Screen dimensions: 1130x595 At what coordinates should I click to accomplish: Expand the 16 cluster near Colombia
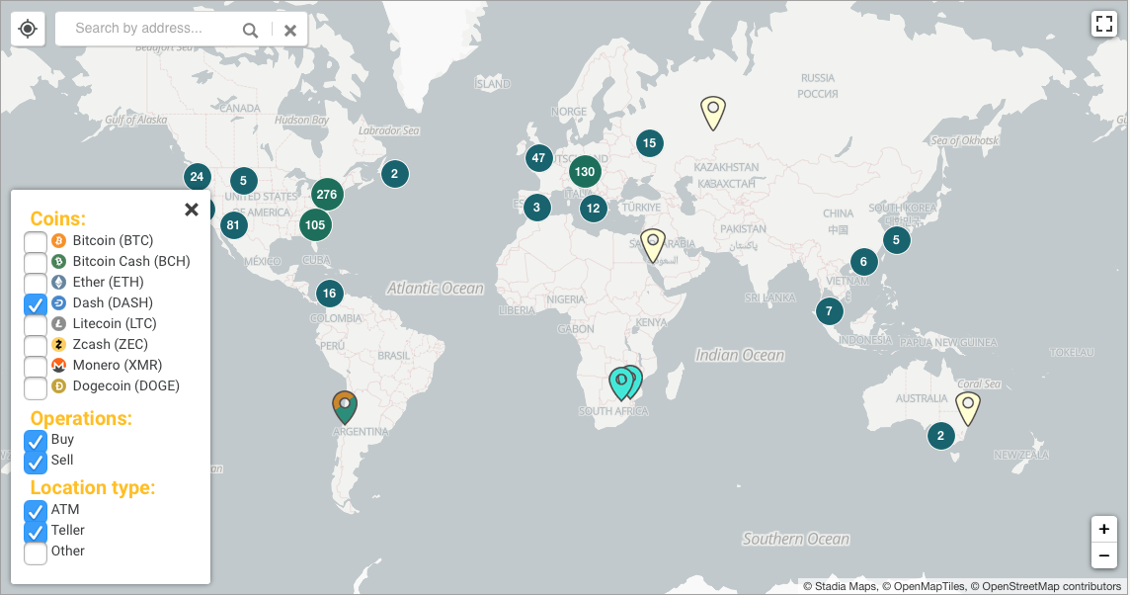tap(329, 294)
